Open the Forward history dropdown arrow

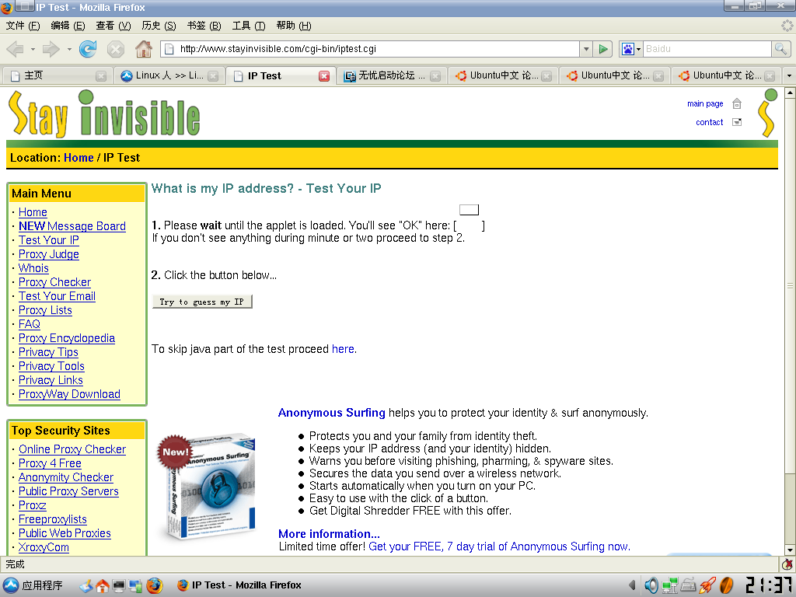point(69,49)
